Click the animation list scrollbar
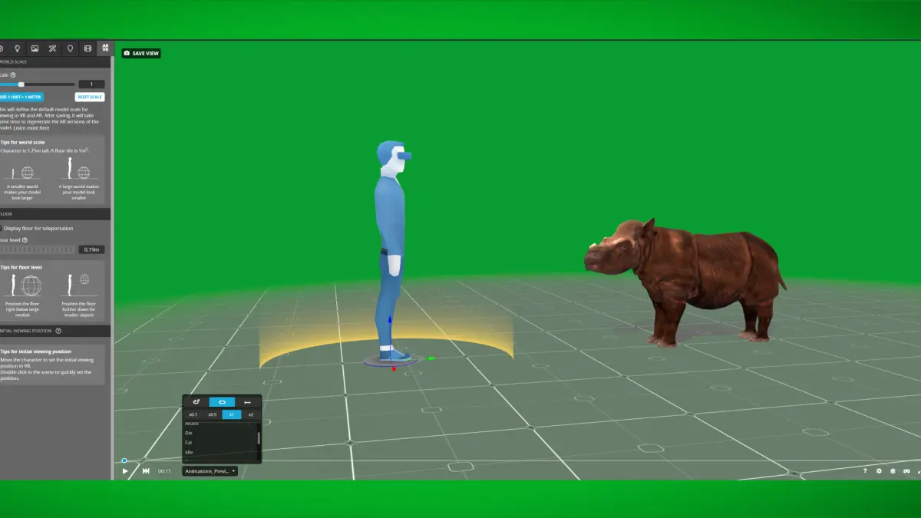This screenshot has width=921, height=518. [259, 437]
